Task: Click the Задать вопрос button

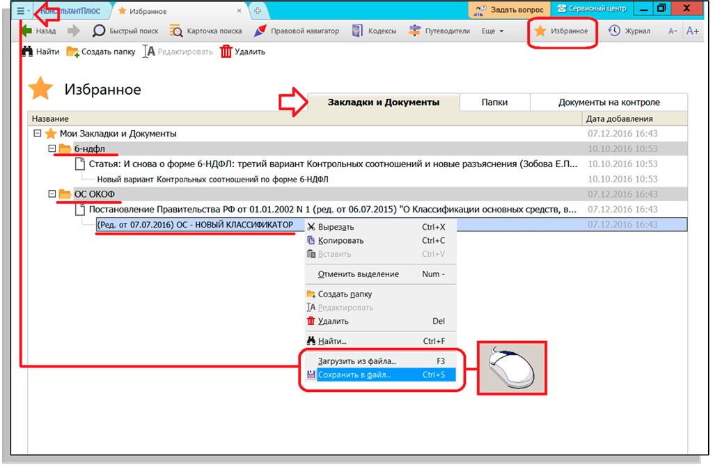Action: tap(509, 10)
